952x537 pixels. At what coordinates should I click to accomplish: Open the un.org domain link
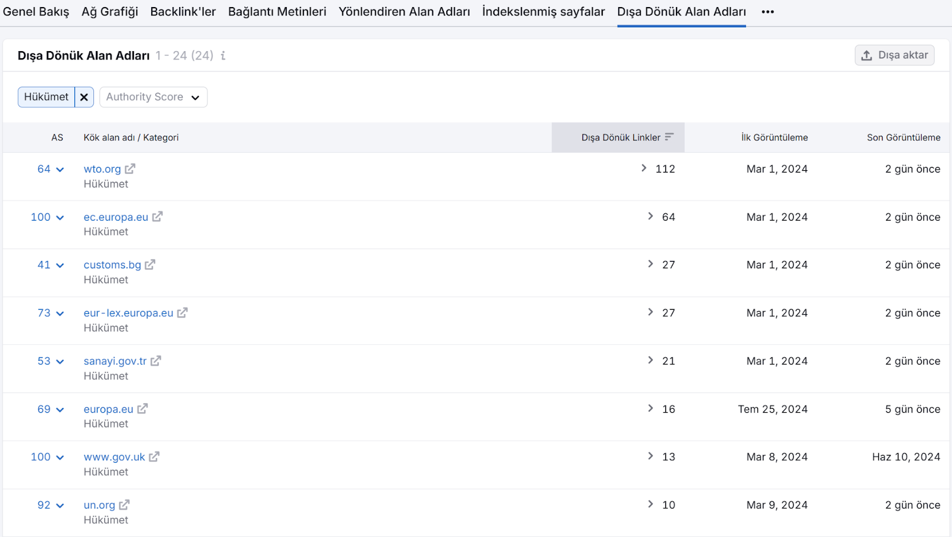point(99,505)
